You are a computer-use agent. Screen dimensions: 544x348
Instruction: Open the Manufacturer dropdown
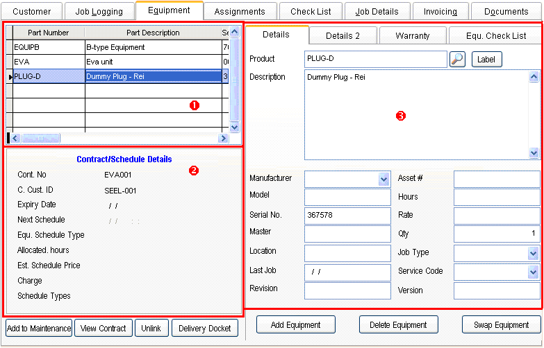(384, 179)
